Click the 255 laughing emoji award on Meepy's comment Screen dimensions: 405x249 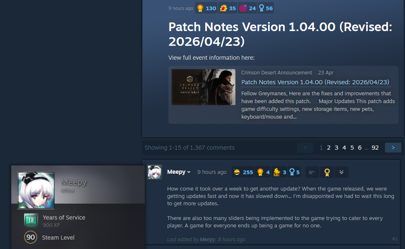point(243,172)
